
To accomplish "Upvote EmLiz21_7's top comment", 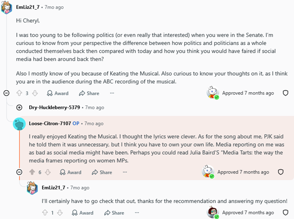I will (19, 93).
